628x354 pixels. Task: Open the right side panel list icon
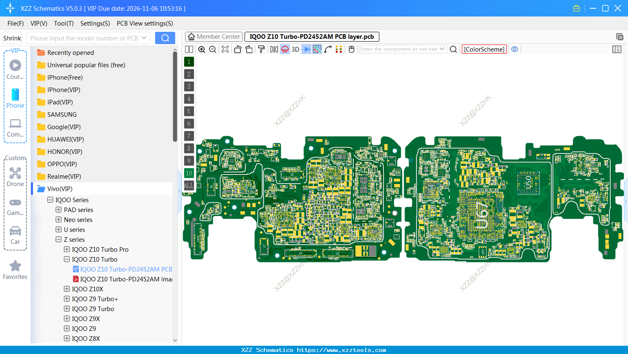pyautogui.click(x=617, y=49)
